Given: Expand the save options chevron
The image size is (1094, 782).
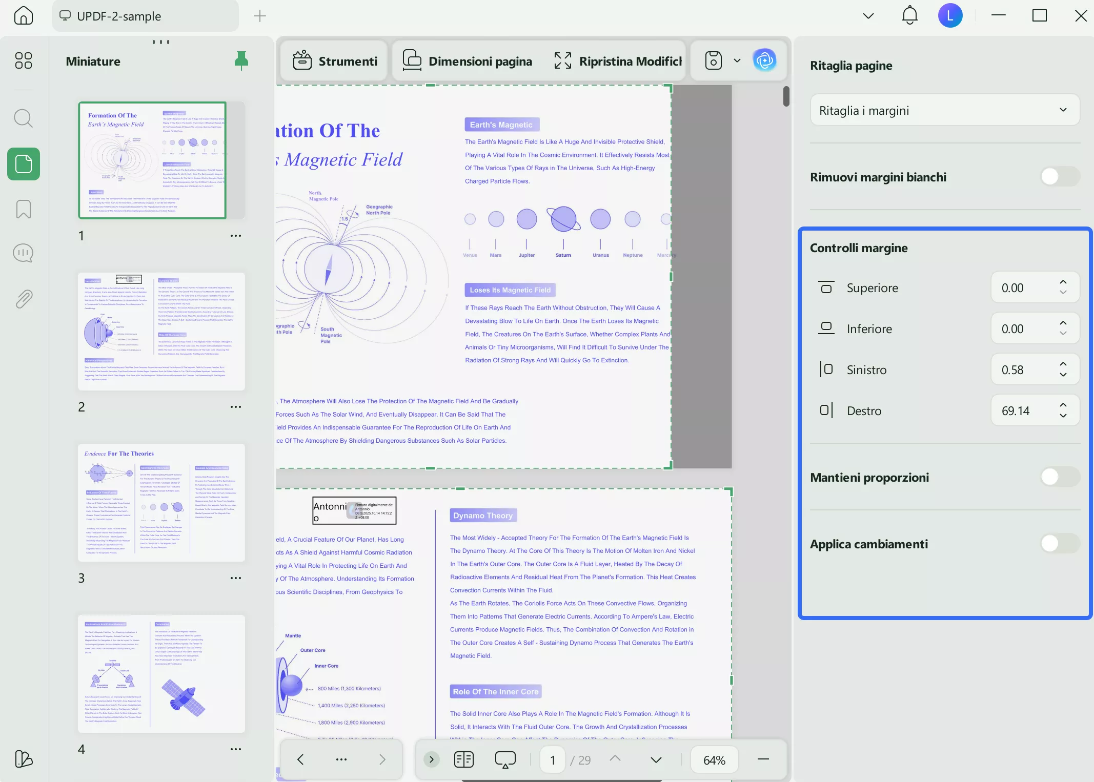Looking at the screenshot, I should [737, 60].
